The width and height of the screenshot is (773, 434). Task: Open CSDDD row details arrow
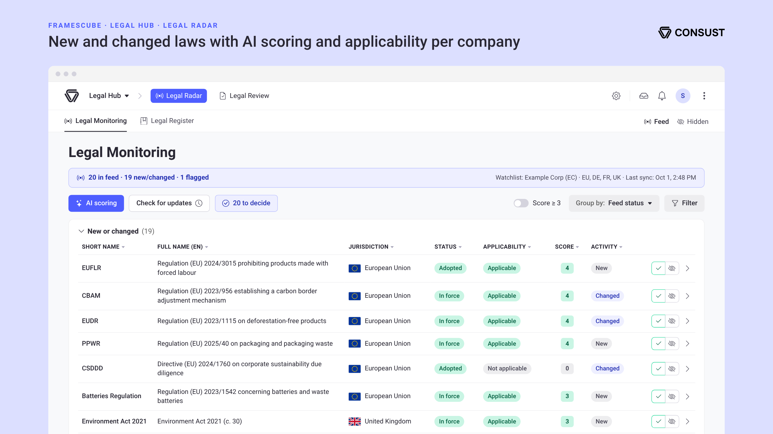tap(688, 369)
